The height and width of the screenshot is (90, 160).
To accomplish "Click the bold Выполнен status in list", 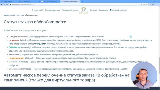I will pyautogui.click(x=14, y=54).
